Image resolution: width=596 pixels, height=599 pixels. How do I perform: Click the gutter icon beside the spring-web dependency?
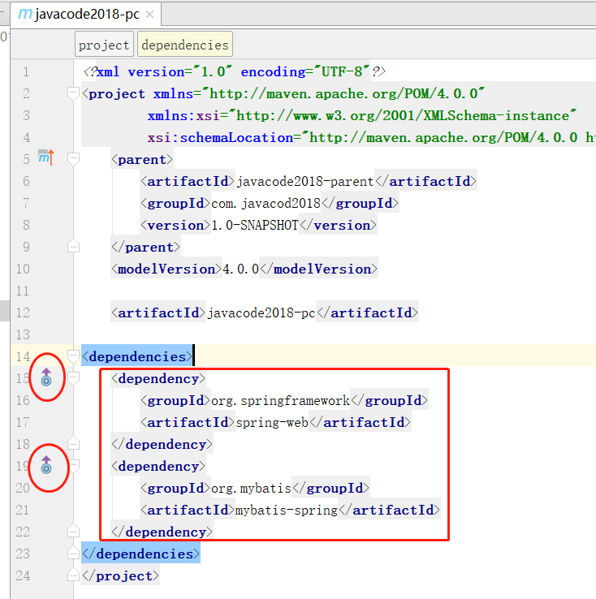click(46, 376)
